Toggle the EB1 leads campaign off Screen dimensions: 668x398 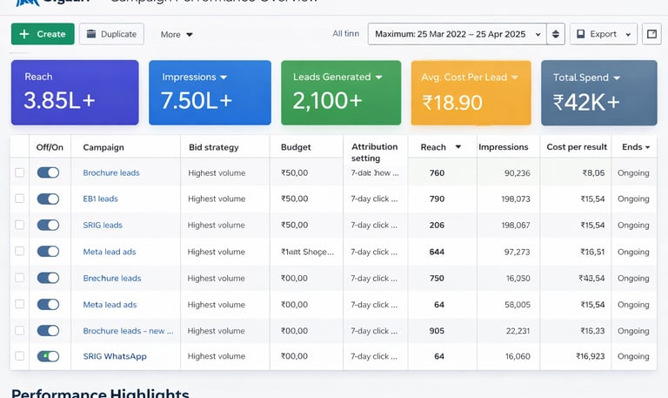(x=48, y=199)
